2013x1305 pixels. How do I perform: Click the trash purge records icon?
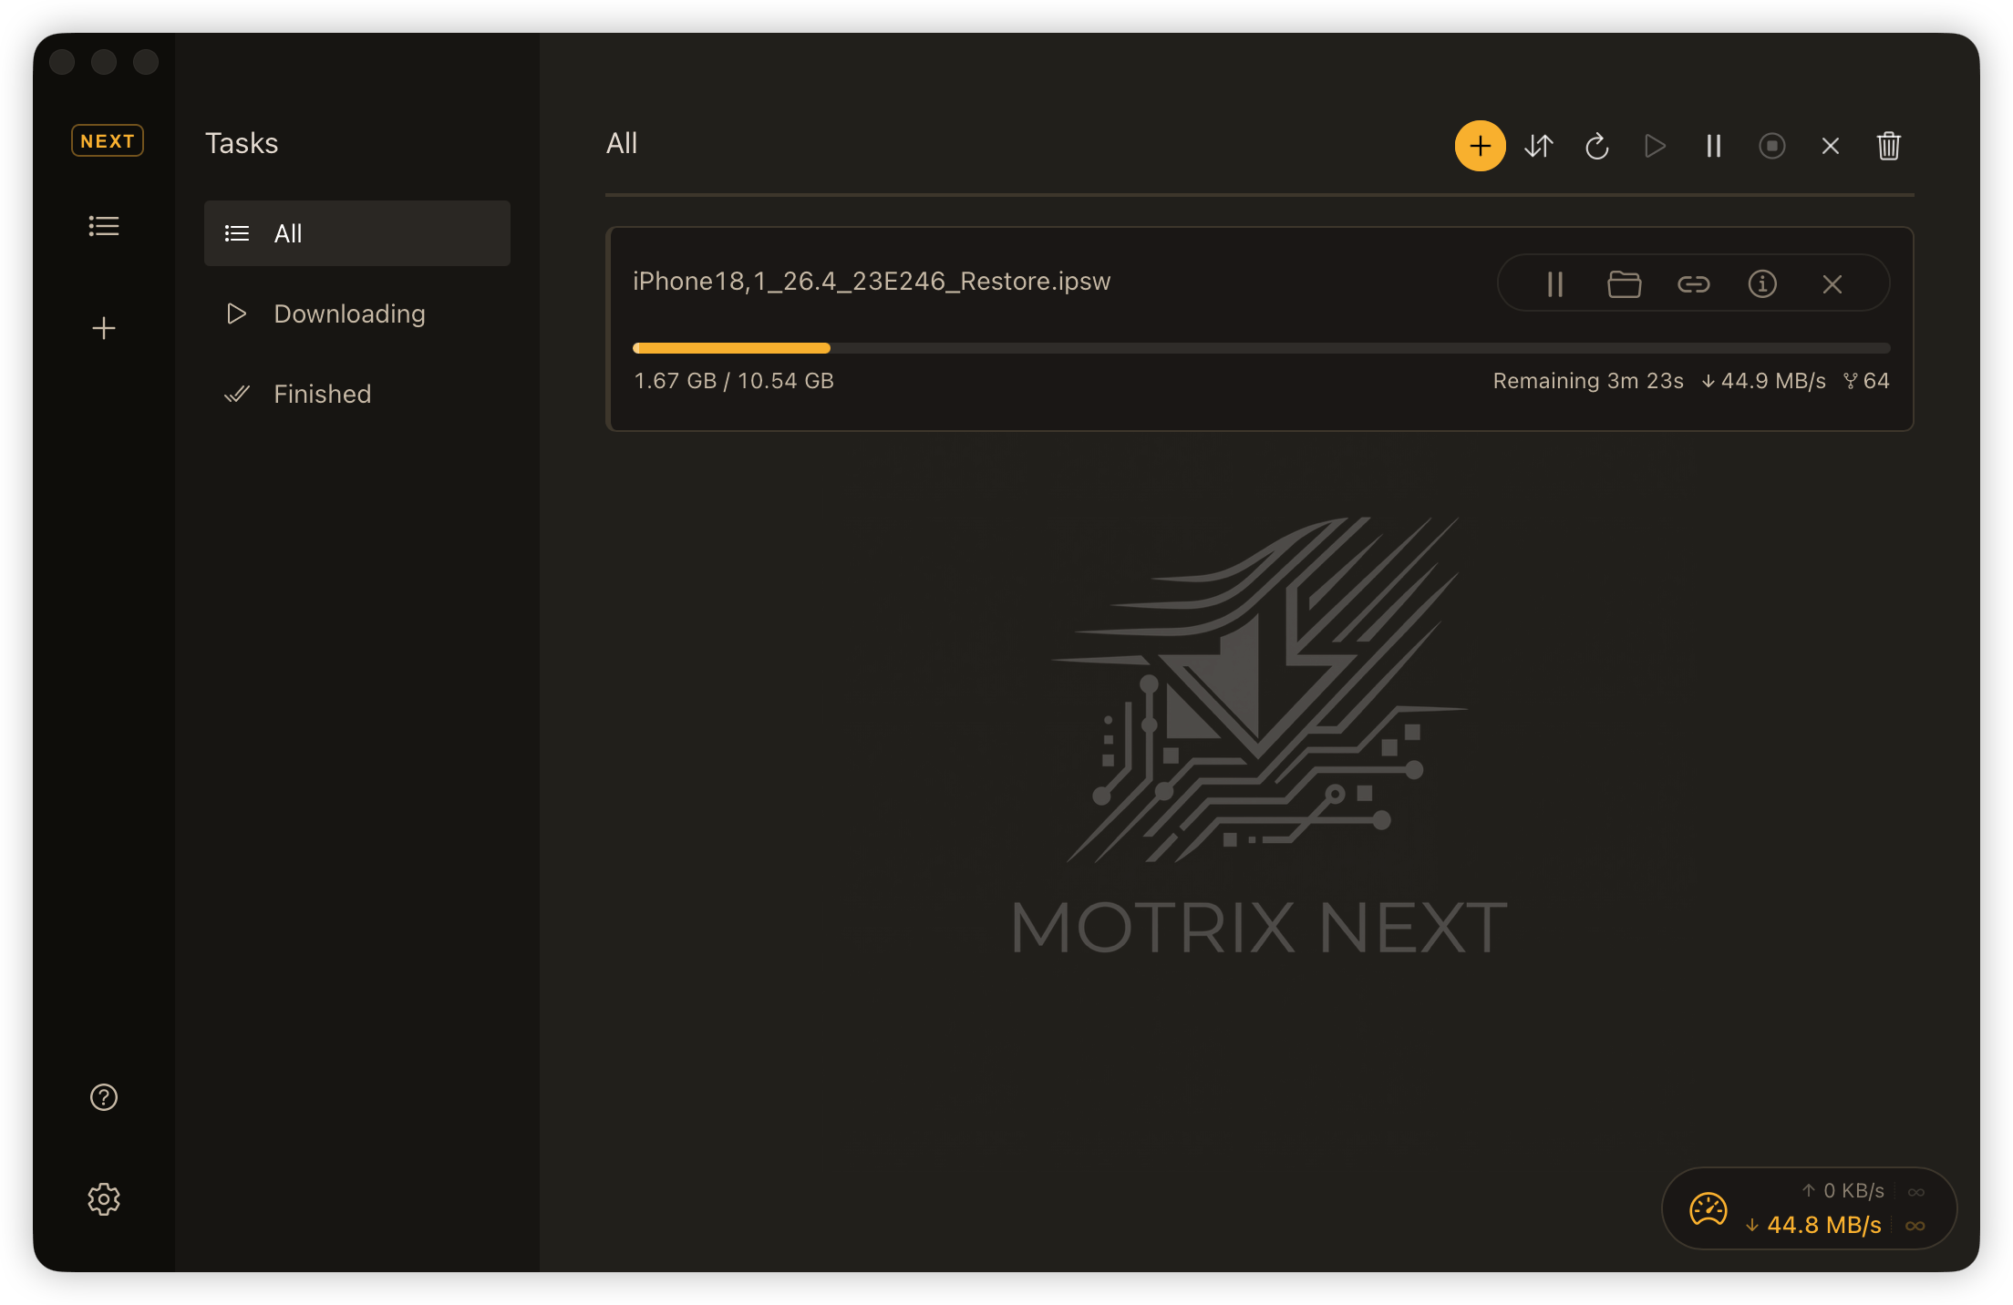(x=1889, y=146)
